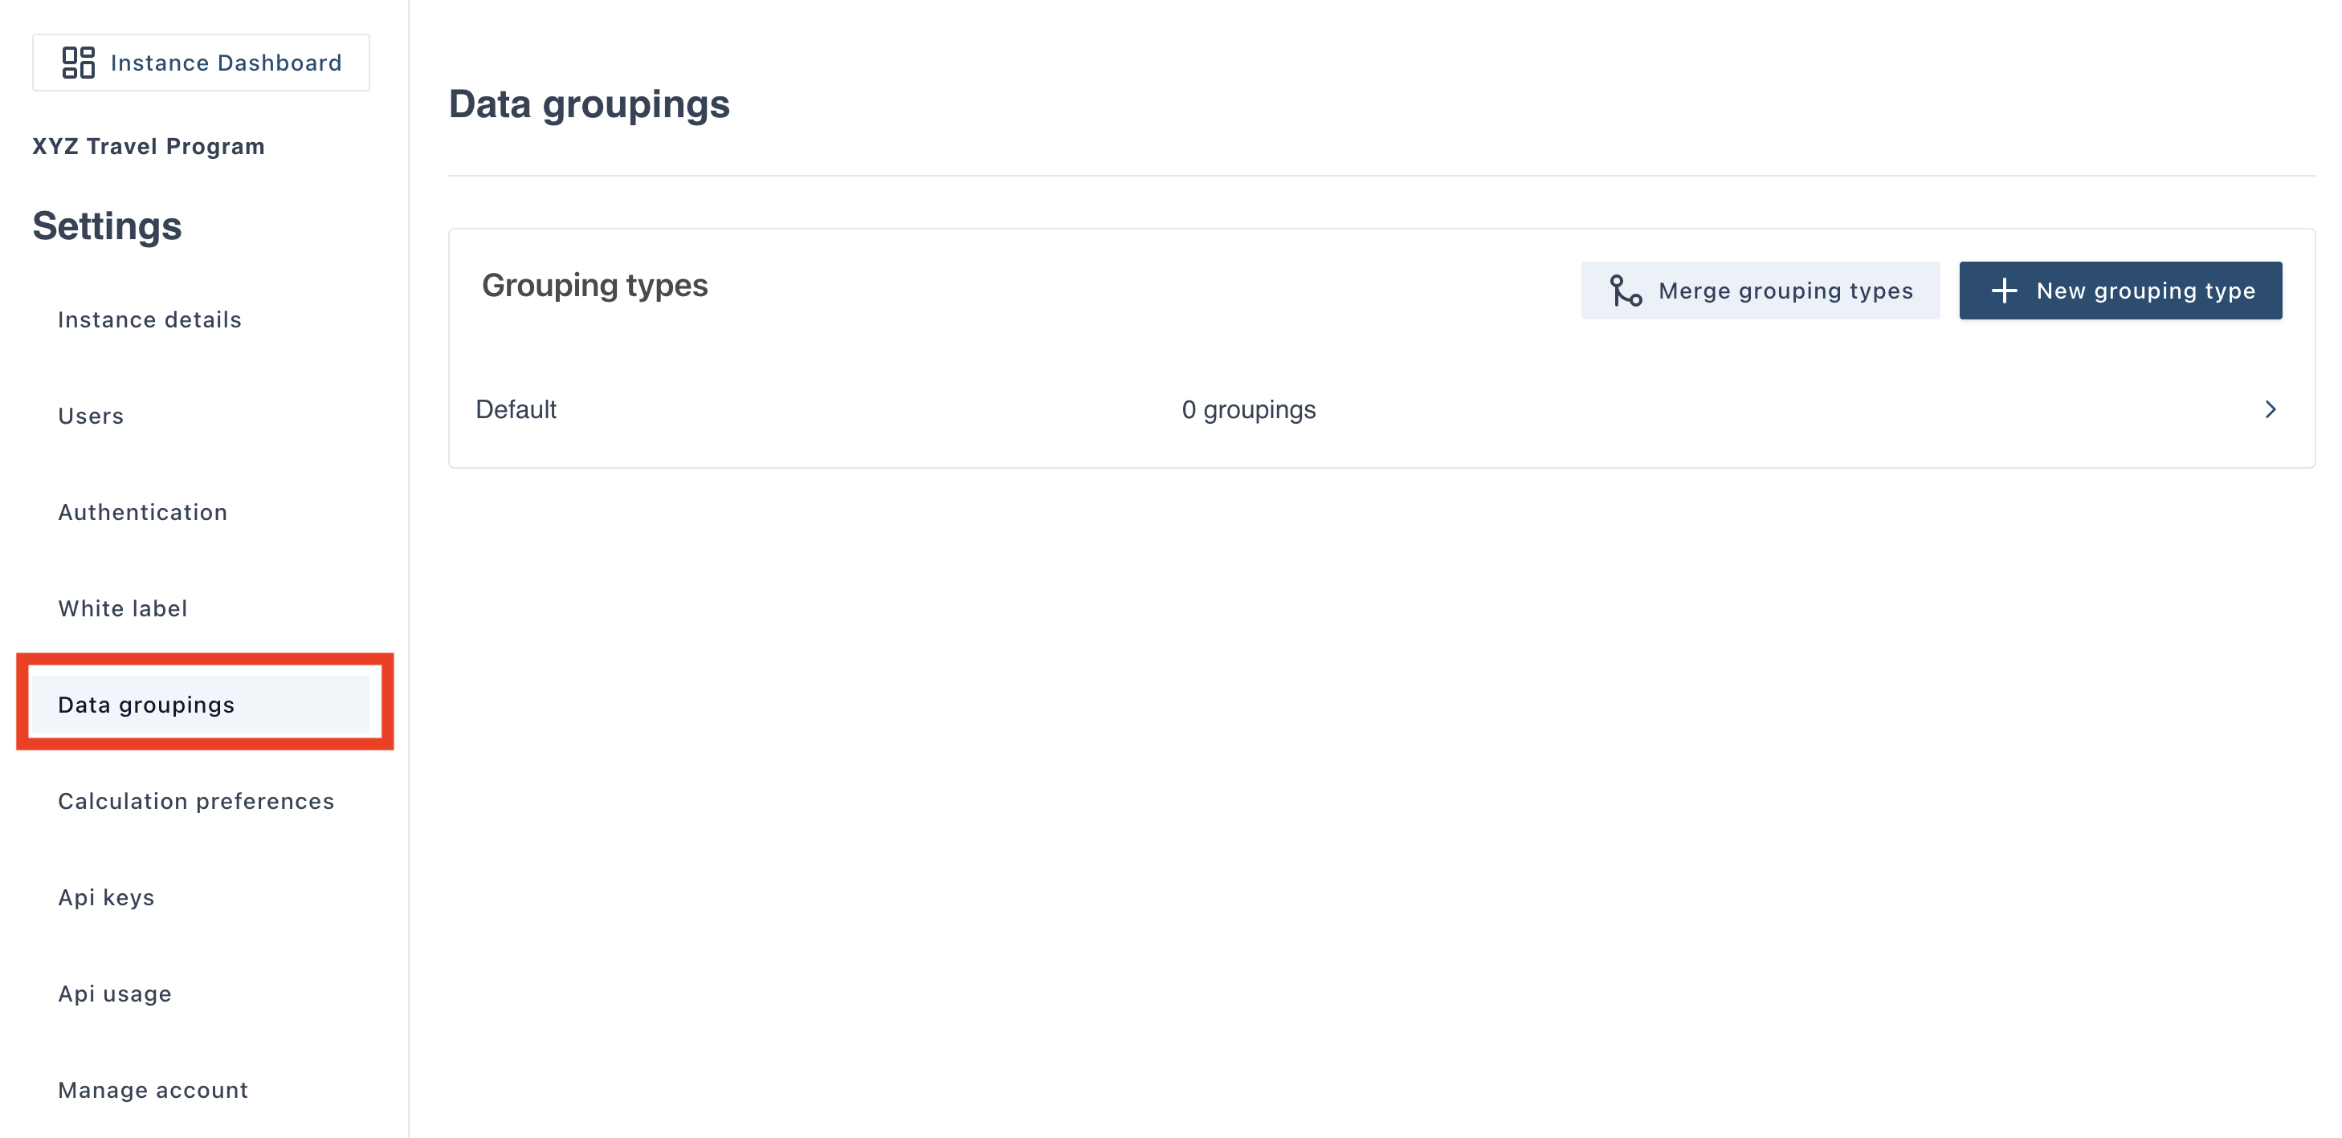Select Data groupings sidebar item
Image resolution: width=2342 pixels, height=1138 pixels.
pos(145,705)
